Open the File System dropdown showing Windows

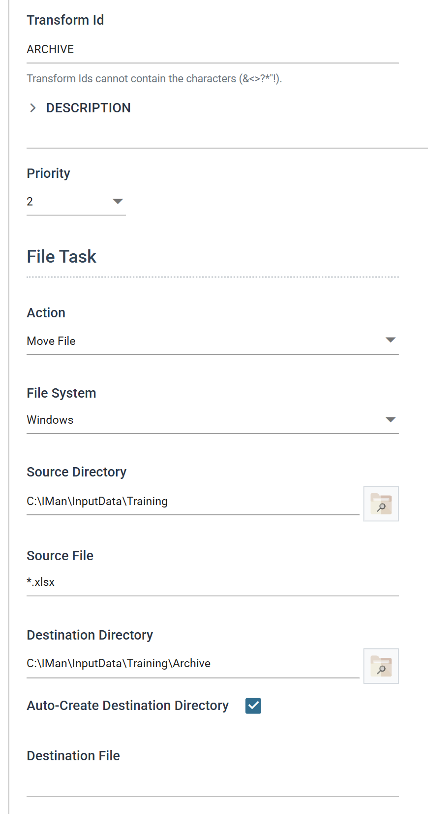pos(213,420)
